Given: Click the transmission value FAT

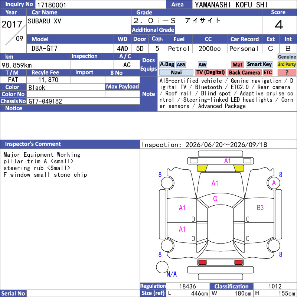Looking at the screenshot, I should click(13, 80).
